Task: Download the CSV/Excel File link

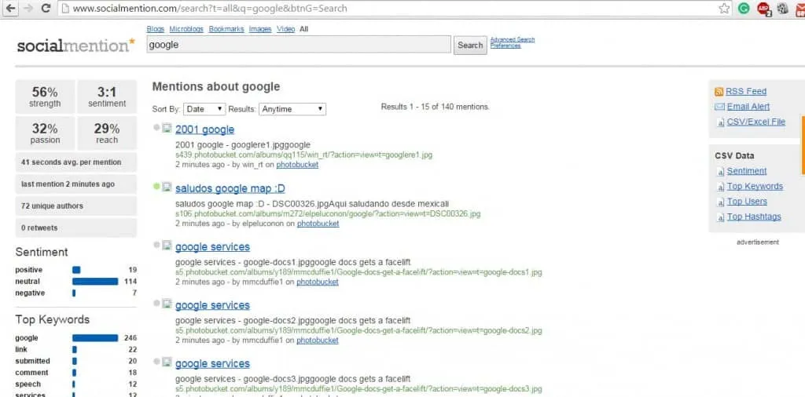Action: (756, 122)
